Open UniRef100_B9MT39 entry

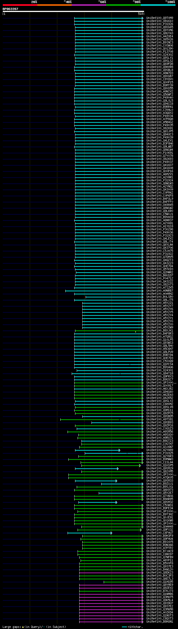(x=160, y=86)
